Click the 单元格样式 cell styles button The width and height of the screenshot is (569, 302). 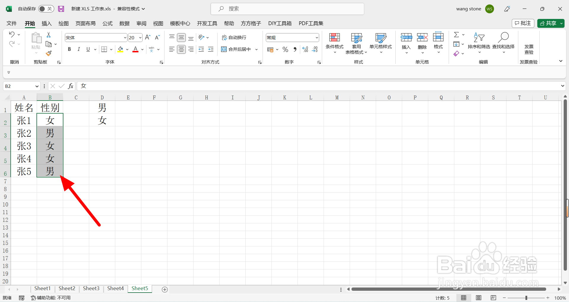381,43
